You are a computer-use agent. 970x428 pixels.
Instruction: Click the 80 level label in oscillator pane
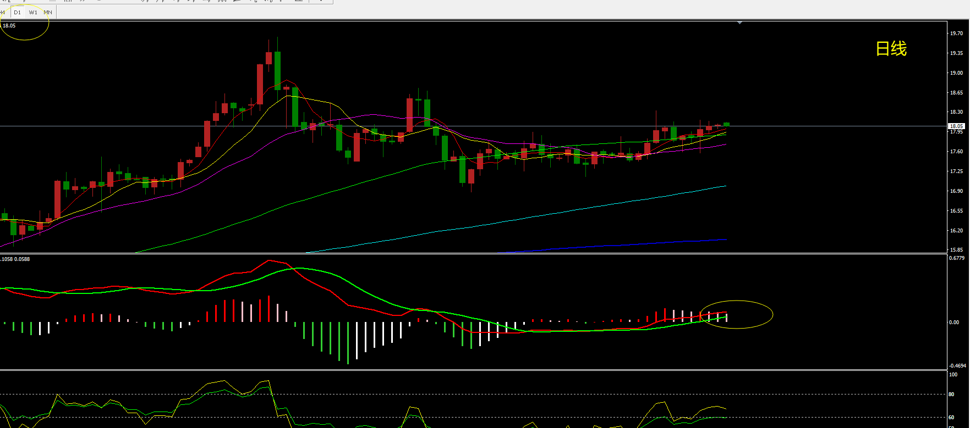952,394
